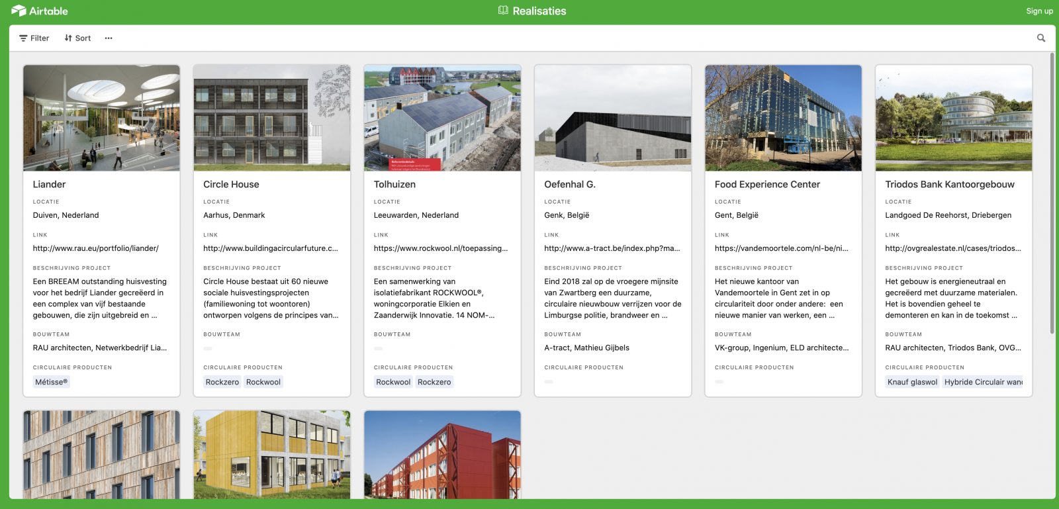Click the Métisse® product tag
Screen dimensions: 1059x509
pos(52,382)
